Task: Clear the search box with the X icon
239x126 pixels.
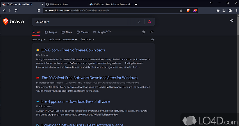Action: (139, 22)
